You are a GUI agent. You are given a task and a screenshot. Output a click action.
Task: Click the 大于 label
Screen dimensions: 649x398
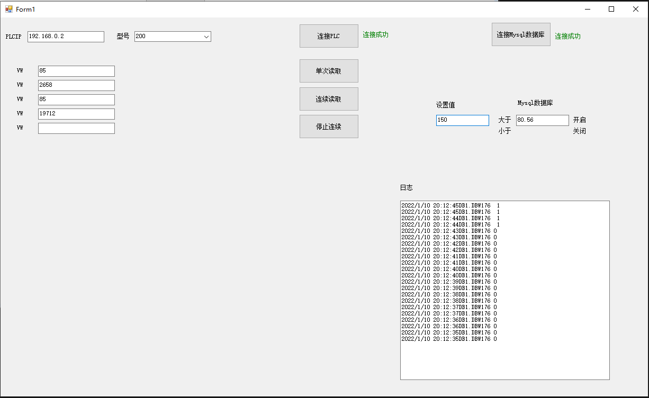pyautogui.click(x=504, y=120)
